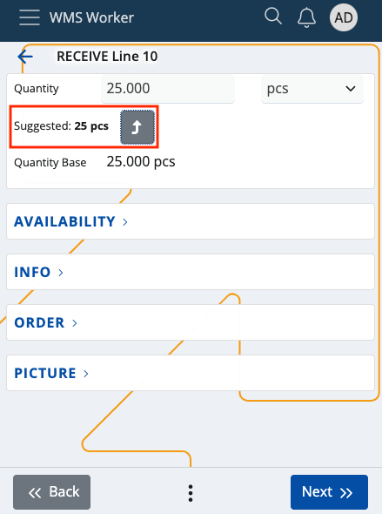The image size is (382, 514).
Task: Click the Quantity input field
Action: click(168, 89)
